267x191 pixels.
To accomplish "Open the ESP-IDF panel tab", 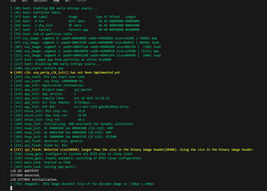I will [x=82, y=1].
